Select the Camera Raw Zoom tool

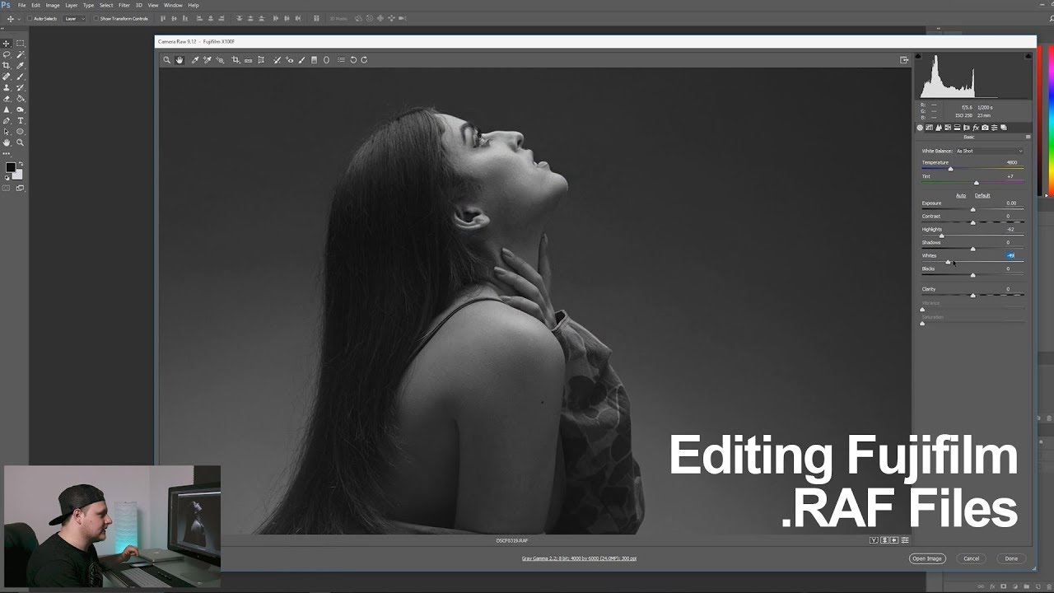click(x=167, y=60)
